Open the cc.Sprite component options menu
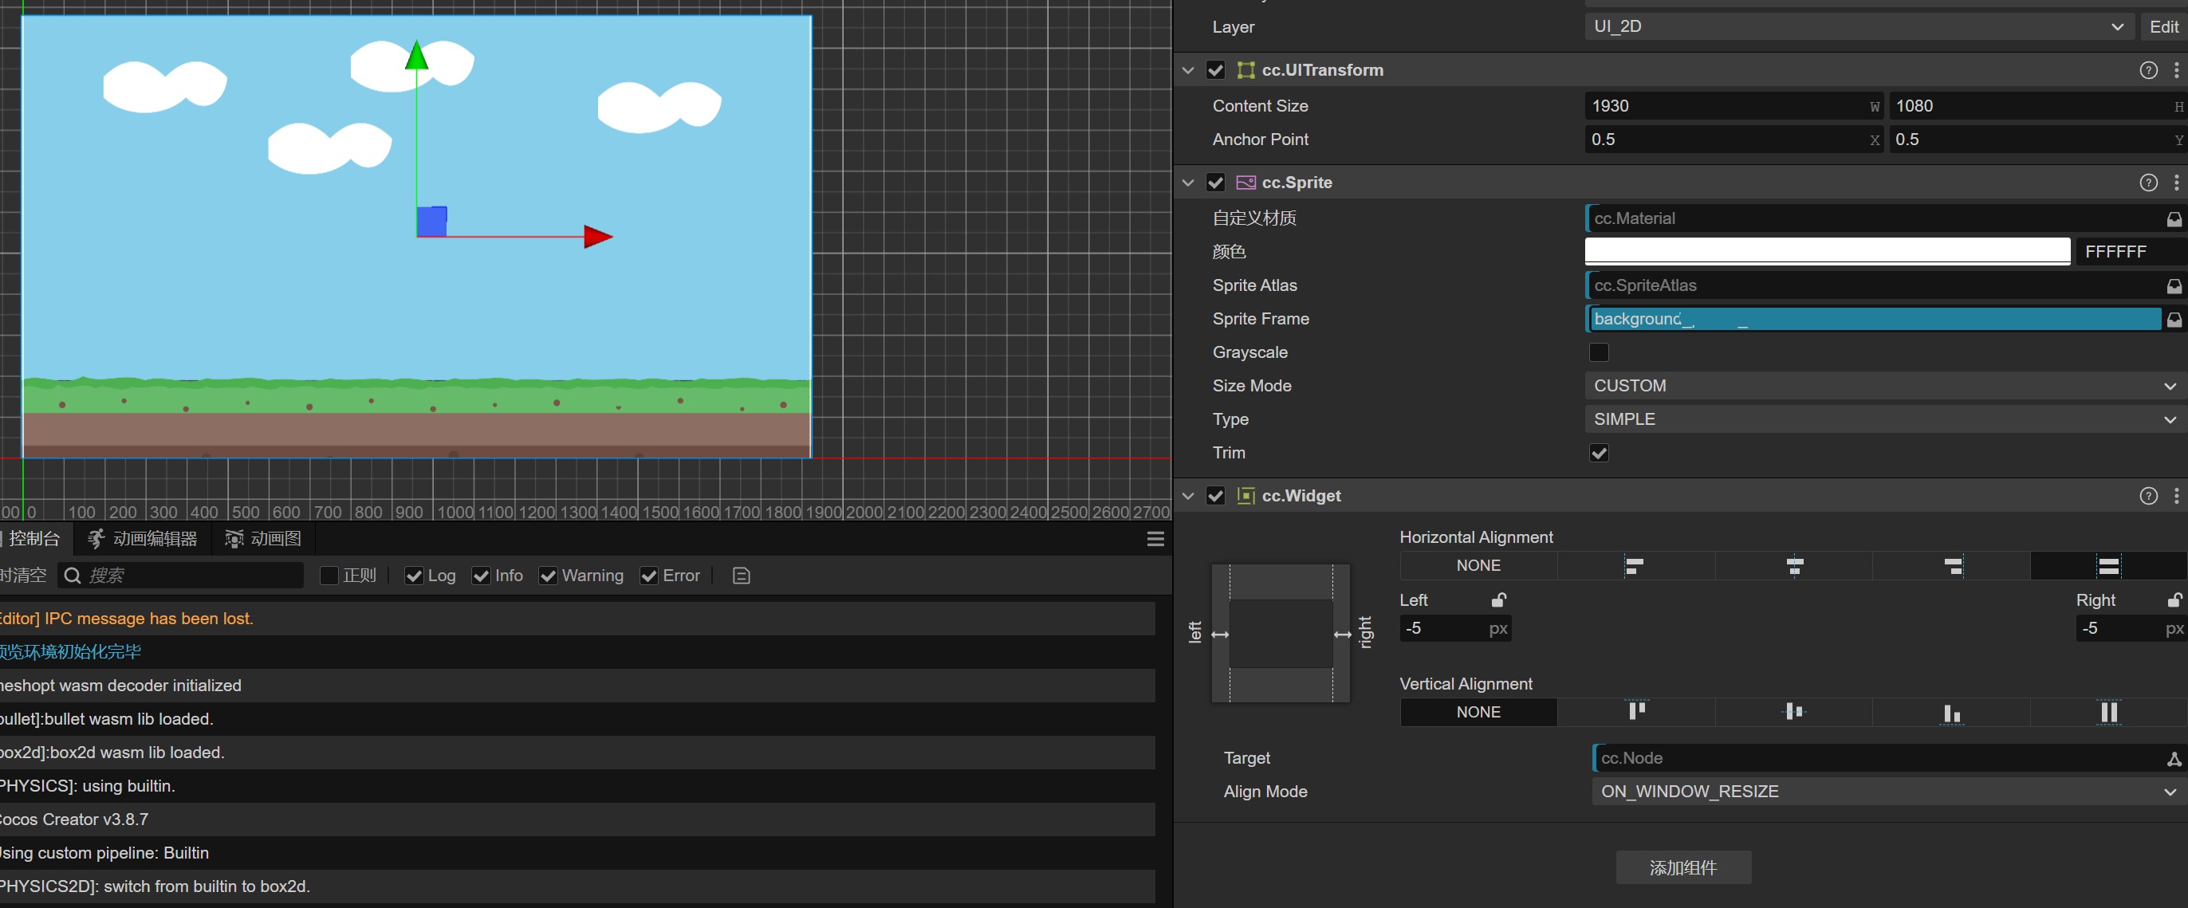The image size is (2188, 908). (x=2175, y=183)
